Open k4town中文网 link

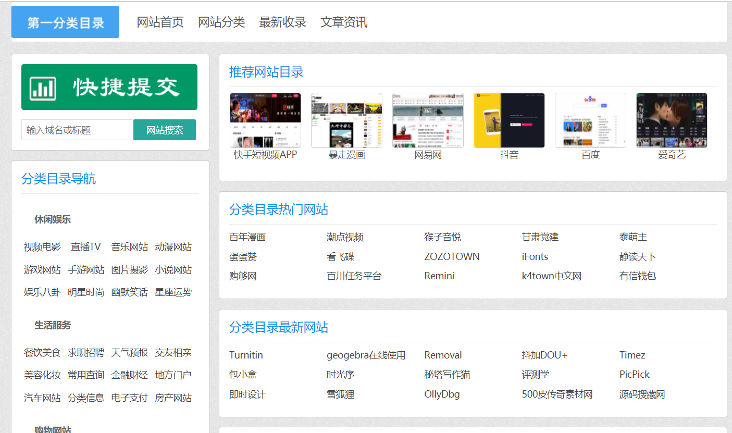click(x=552, y=276)
